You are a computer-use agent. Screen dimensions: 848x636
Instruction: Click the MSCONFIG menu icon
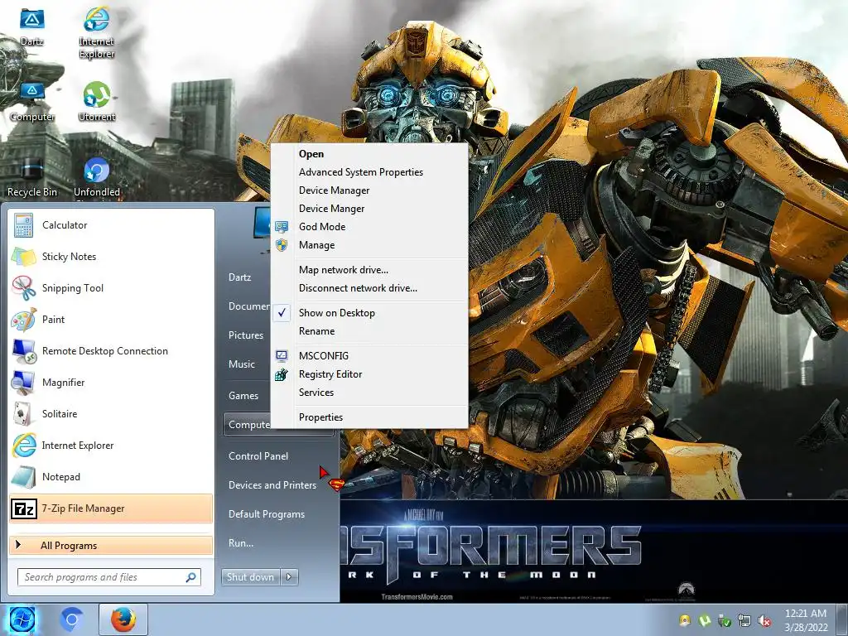pos(282,356)
